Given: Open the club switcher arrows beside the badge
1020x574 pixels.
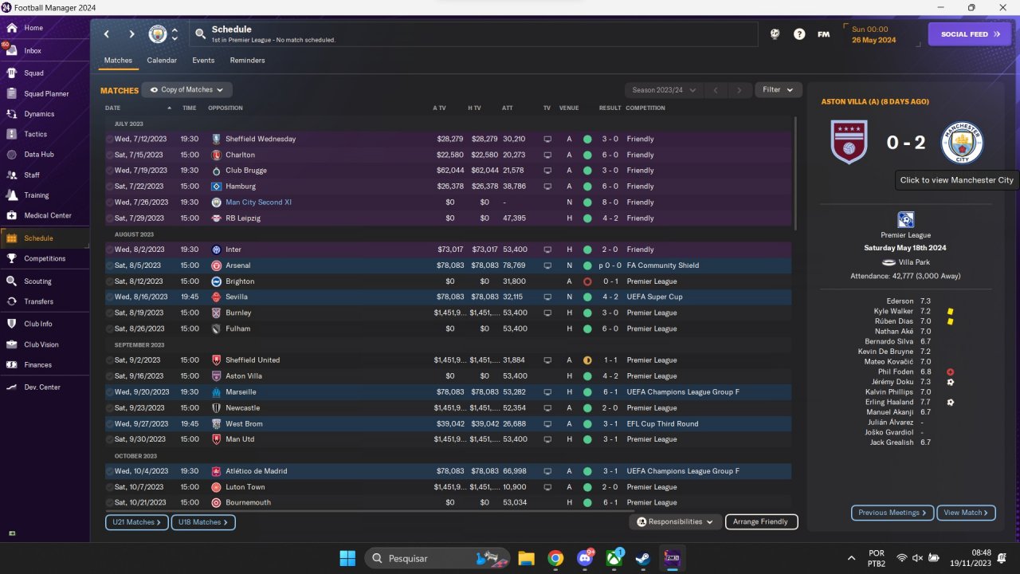Looking at the screenshot, I should (x=175, y=34).
